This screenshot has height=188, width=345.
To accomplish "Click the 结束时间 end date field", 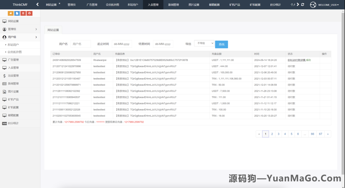I will click(163, 44).
